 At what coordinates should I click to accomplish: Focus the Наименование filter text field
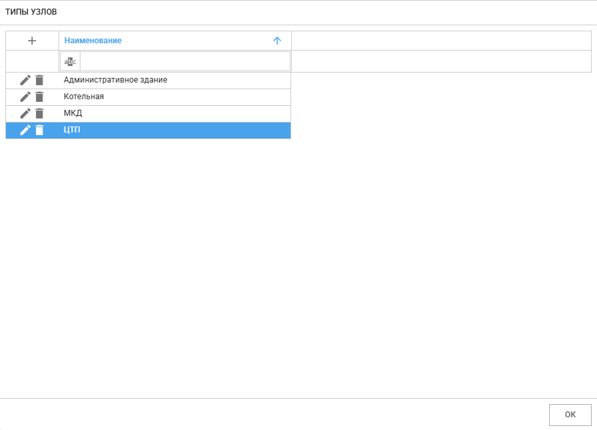[x=184, y=62]
